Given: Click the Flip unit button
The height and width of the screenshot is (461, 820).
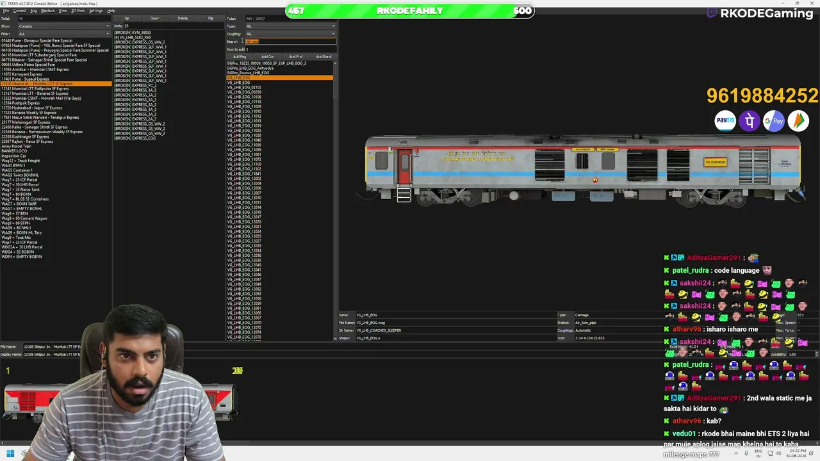Looking at the screenshot, I should (211, 19).
